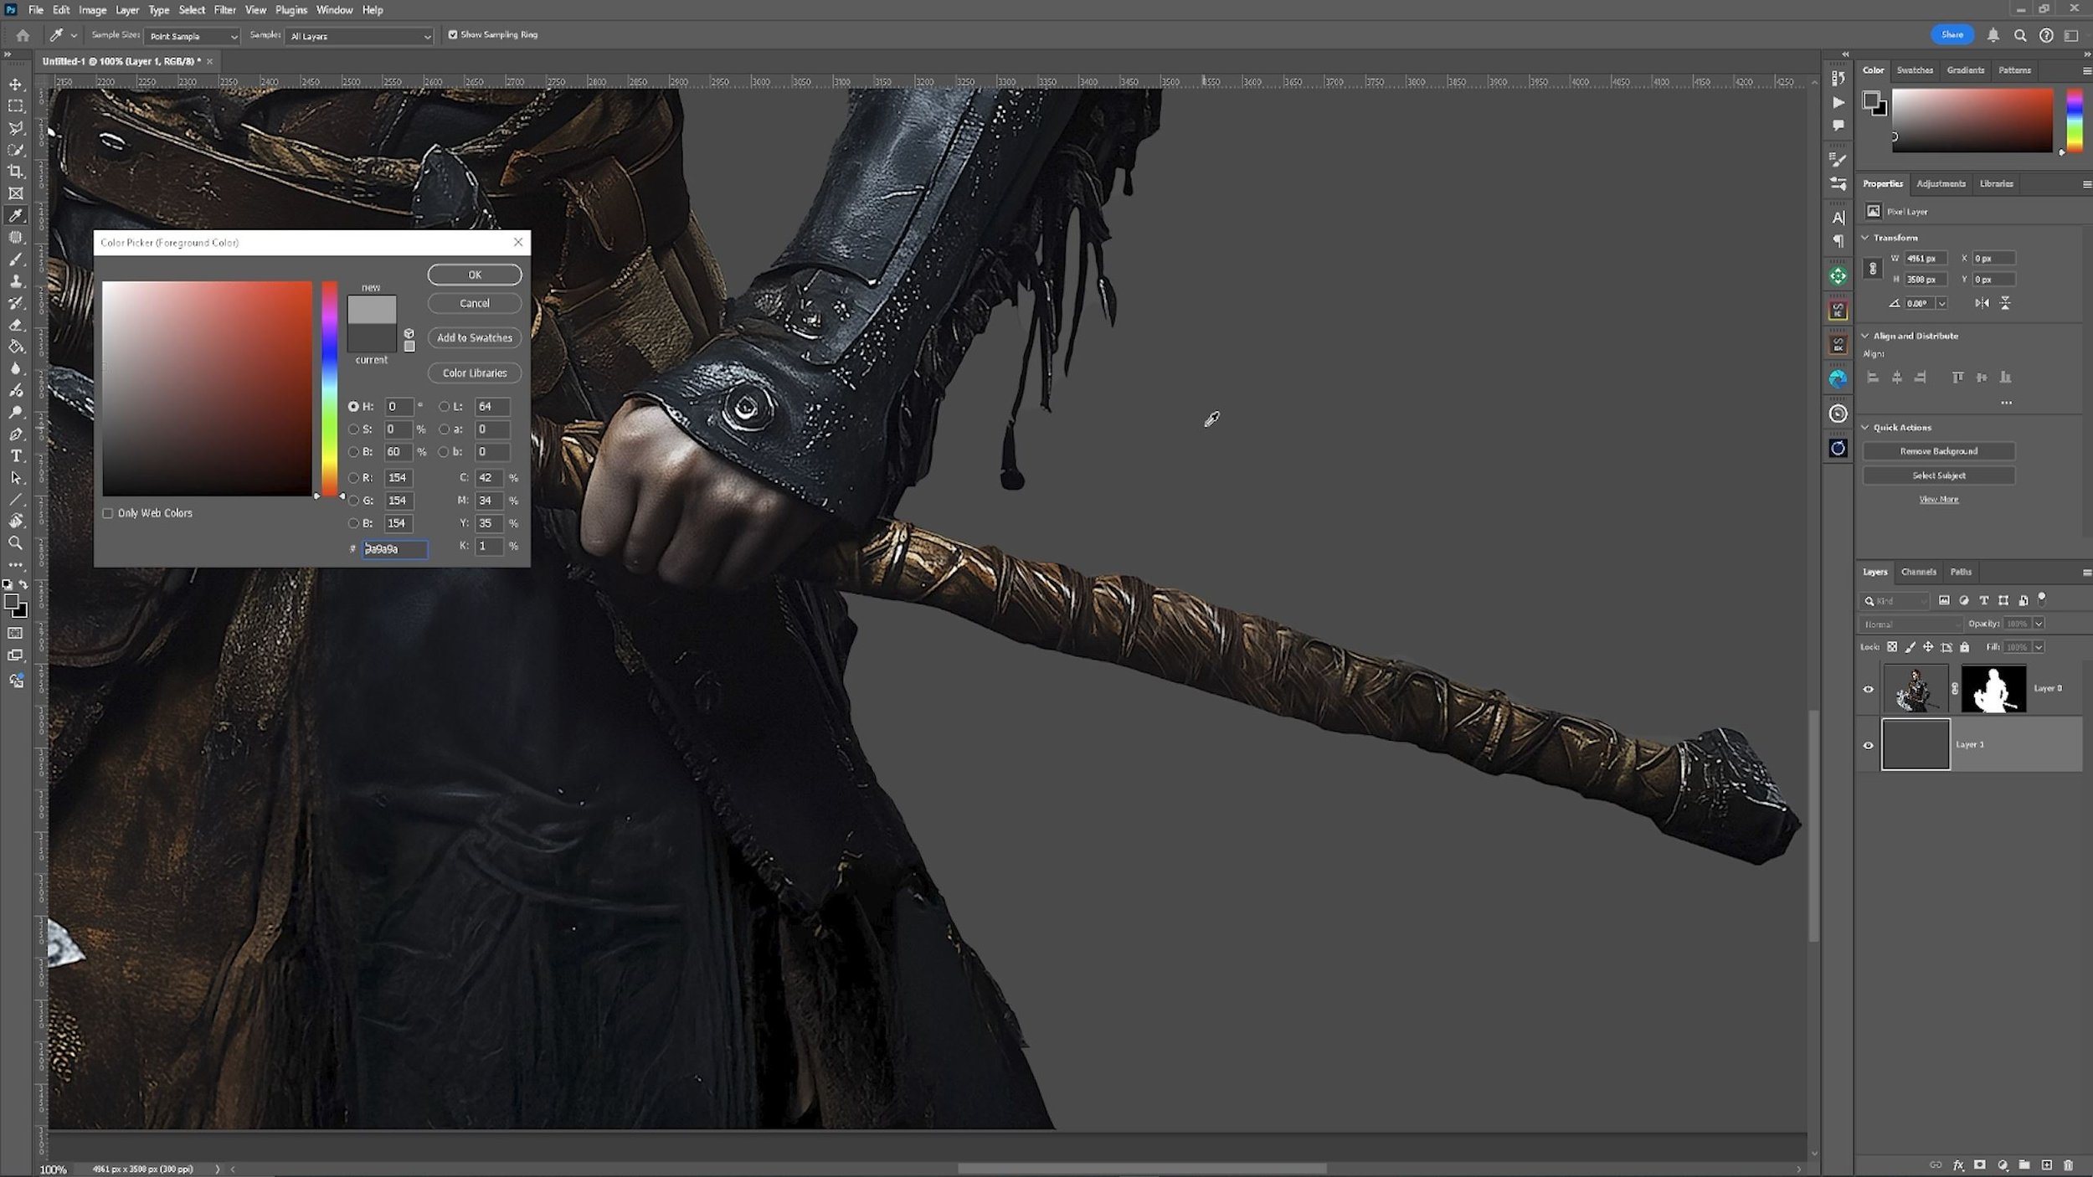The width and height of the screenshot is (2093, 1177).
Task: Toggle Quick Mask mode
Action: click(16, 634)
